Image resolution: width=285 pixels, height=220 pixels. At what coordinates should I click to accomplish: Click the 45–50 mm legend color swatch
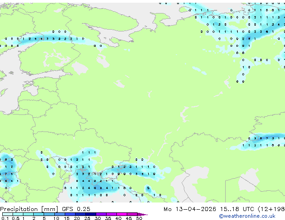coord(132,214)
